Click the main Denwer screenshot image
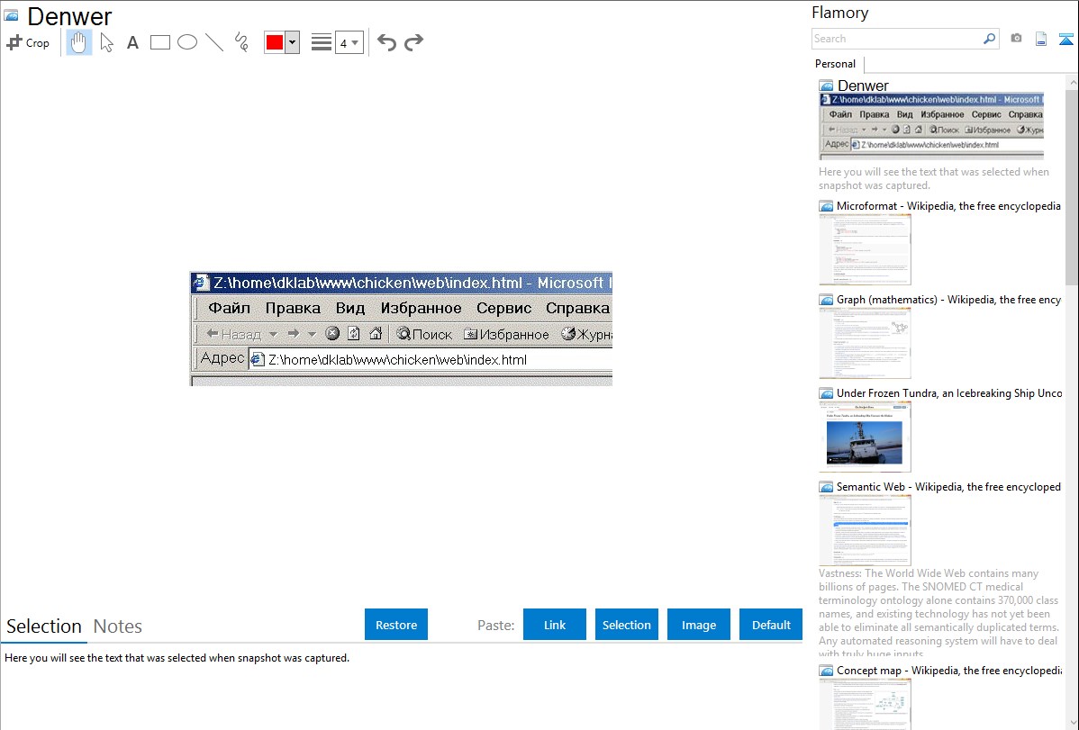The width and height of the screenshot is (1079, 730). click(x=401, y=329)
